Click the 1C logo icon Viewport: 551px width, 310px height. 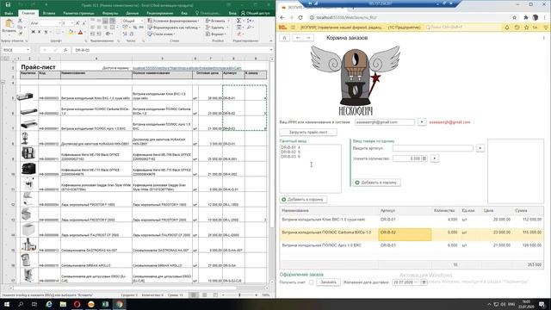[x=282, y=28]
